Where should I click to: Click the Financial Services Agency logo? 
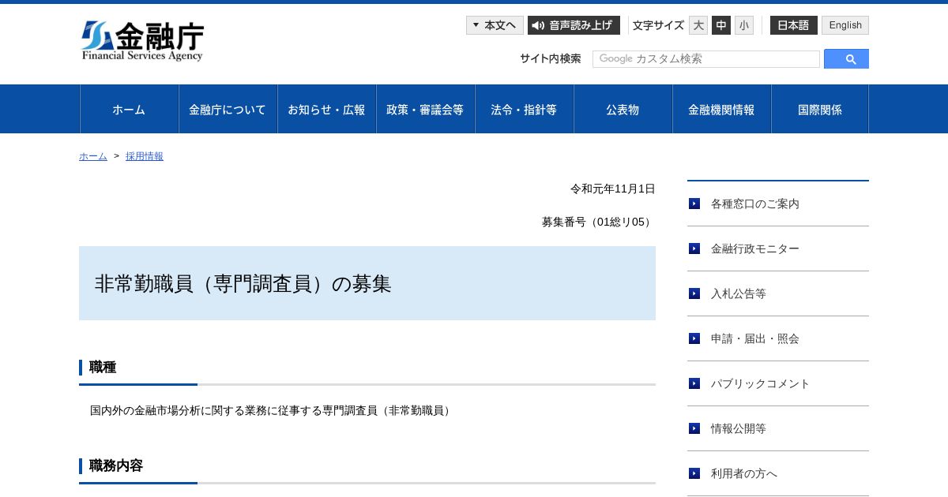(x=142, y=41)
